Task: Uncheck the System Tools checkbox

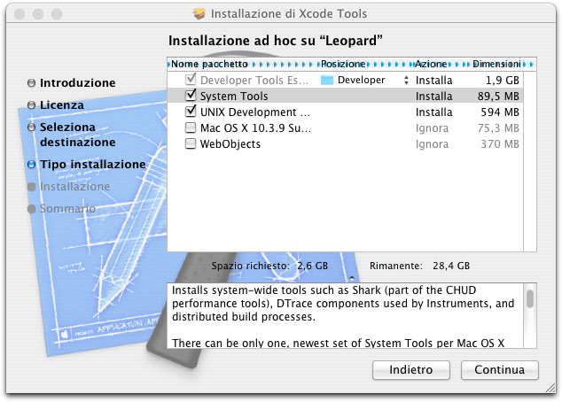Action: tap(191, 96)
